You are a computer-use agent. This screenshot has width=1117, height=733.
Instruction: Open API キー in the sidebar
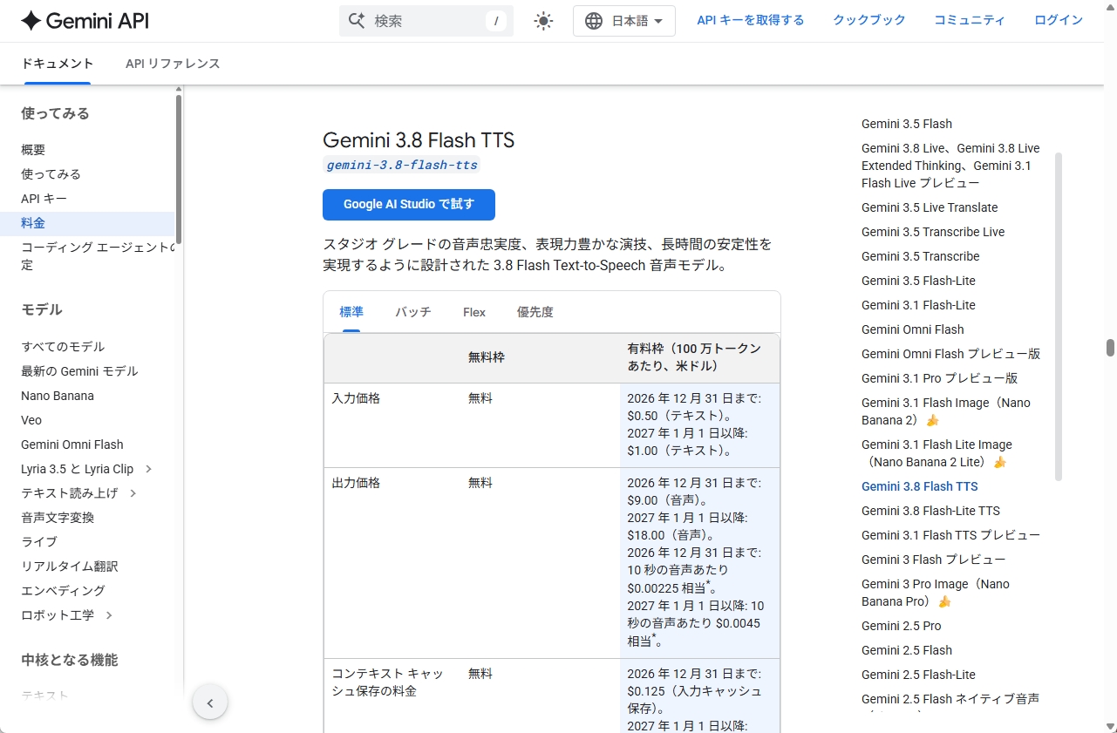[x=44, y=199]
